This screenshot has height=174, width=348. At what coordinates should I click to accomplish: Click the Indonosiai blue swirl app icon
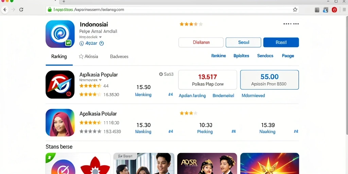(x=60, y=34)
